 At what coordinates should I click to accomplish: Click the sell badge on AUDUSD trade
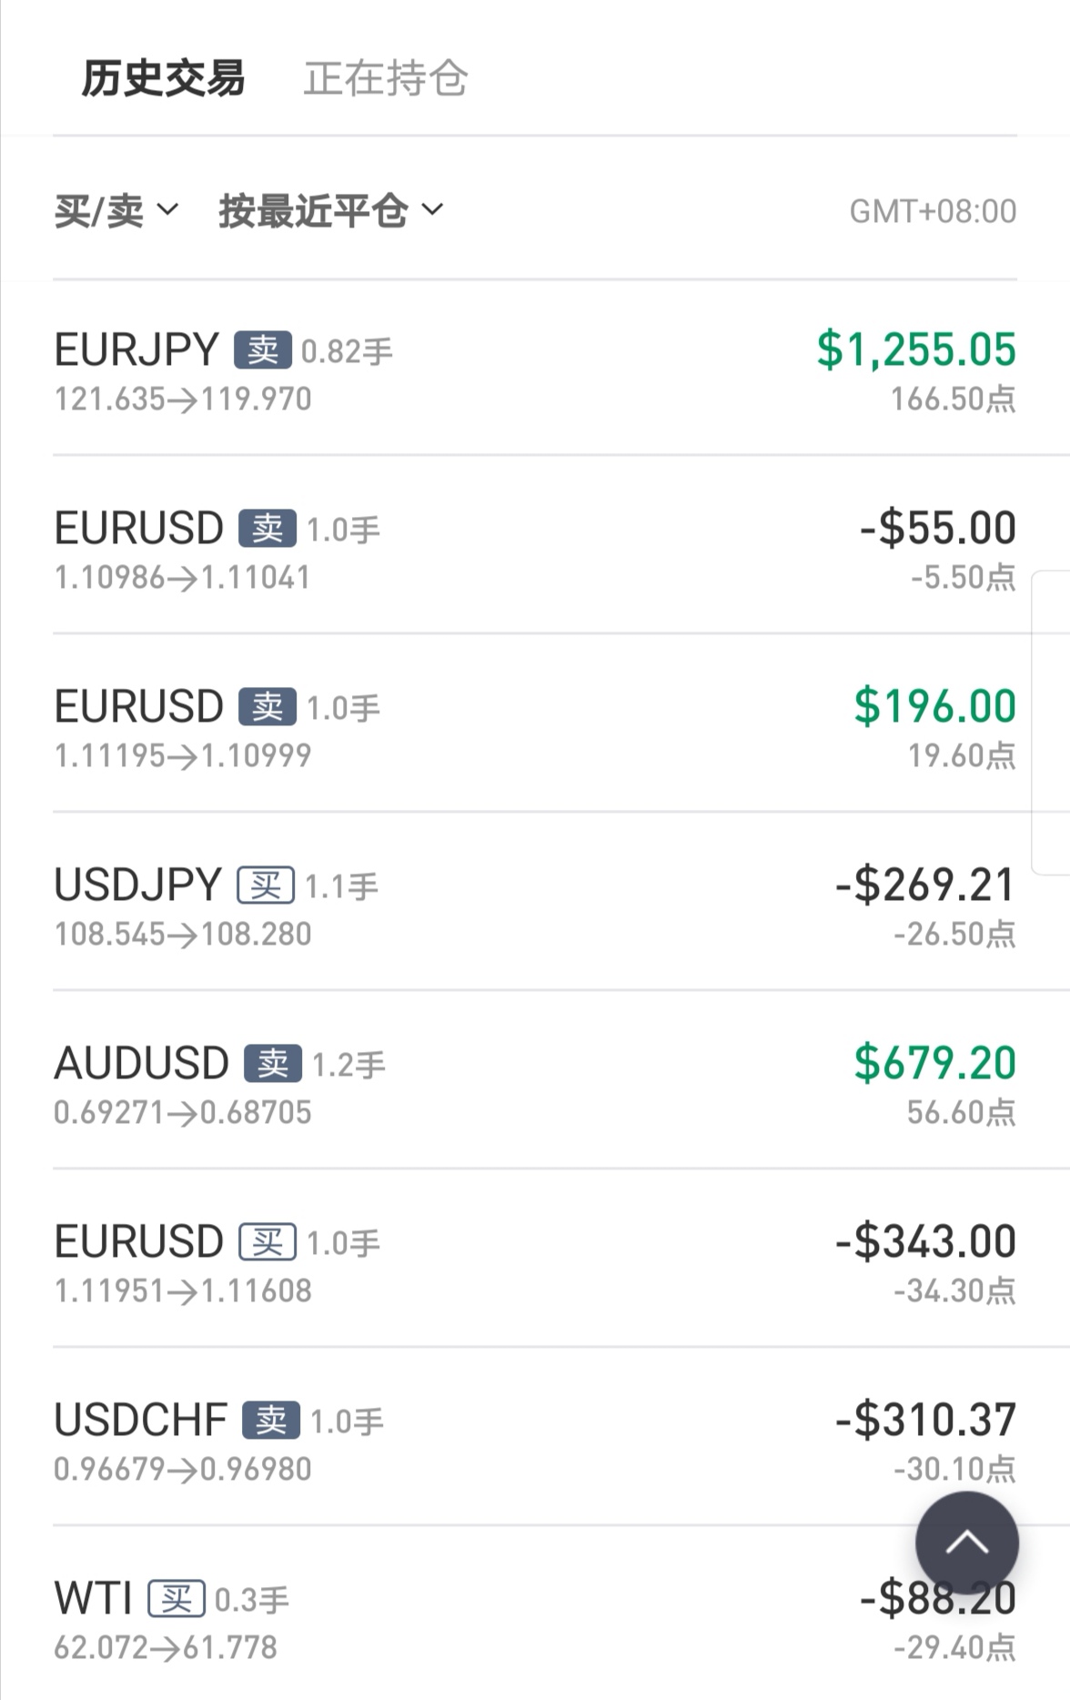272,1063
